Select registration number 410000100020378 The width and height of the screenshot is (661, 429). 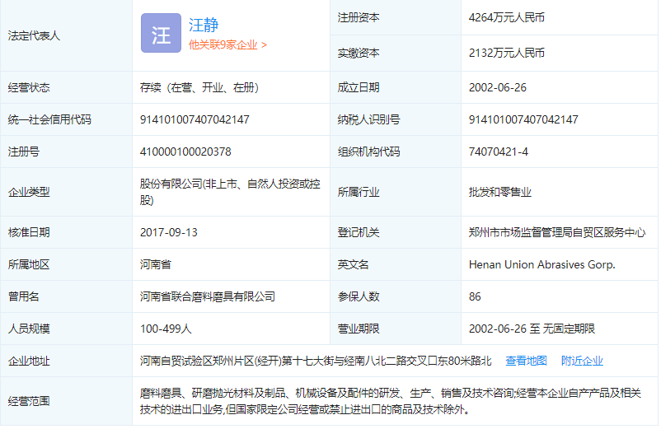tap(185, 152)
